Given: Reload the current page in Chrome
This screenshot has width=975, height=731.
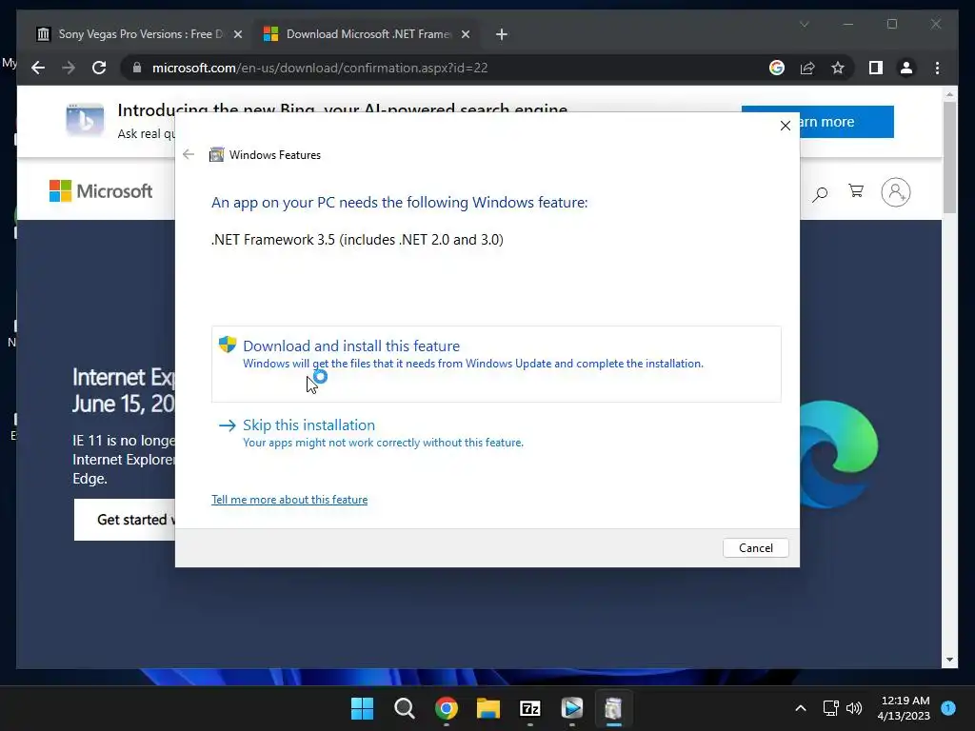Looking at the screenshot, I should (x=99, y=68).
